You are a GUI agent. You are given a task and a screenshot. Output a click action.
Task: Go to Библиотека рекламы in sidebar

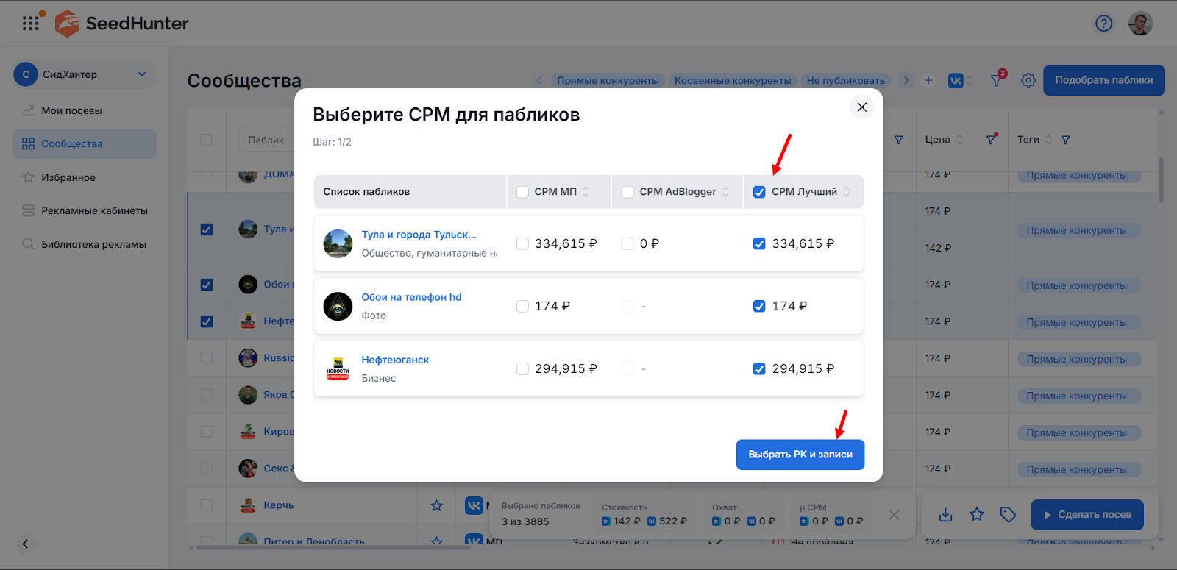93,244
